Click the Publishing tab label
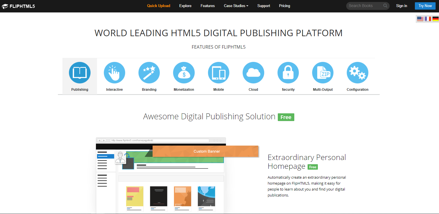The image size is (439, 214). 80,90
